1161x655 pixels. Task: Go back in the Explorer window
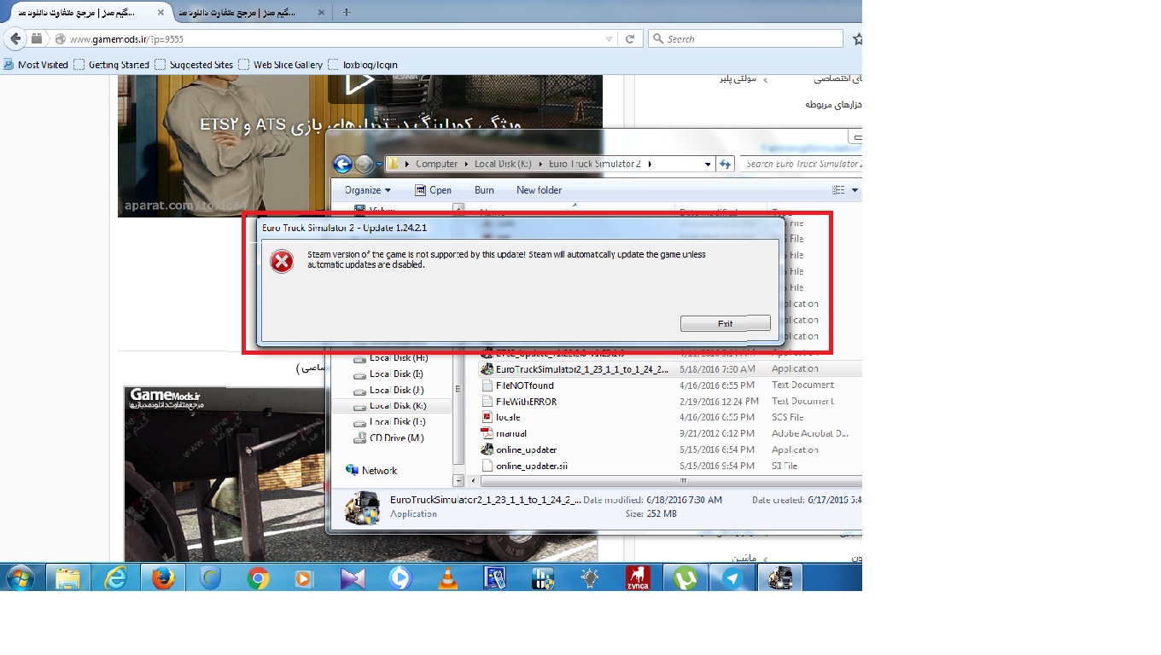pos(342,165)
